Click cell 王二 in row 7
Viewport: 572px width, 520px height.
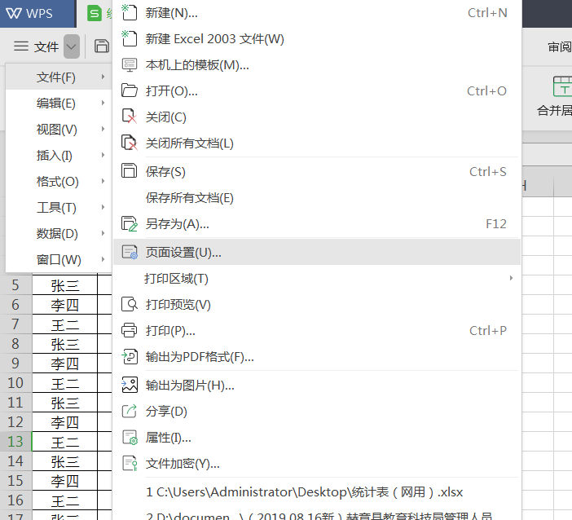pos(65,324)
